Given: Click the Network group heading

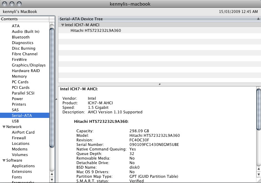Looking at the screenshot, I should click(14, 127).
